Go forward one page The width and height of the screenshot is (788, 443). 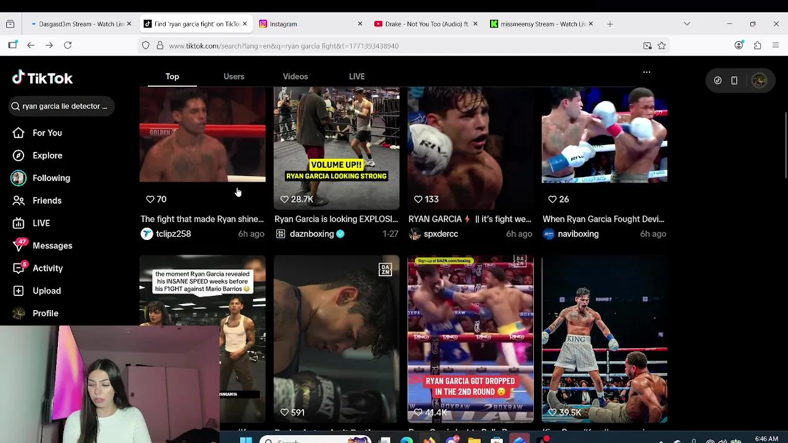point(49,46)
